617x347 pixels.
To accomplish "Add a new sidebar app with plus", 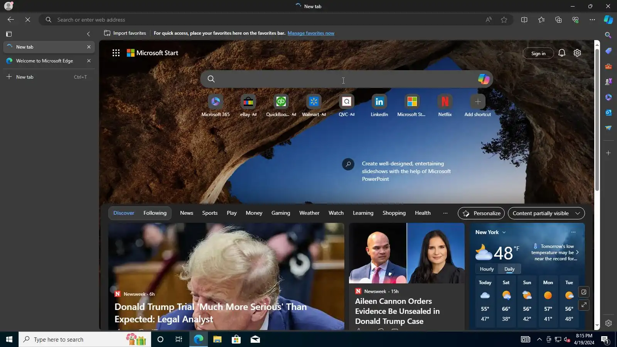I will click(608, 153).
